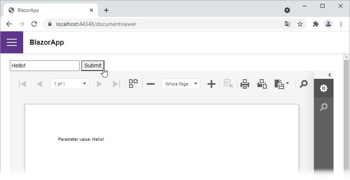Image resolution: width=350 pixels, height=180 pixels.
Task: Open the page number dropdown
Action: point(70,84)
